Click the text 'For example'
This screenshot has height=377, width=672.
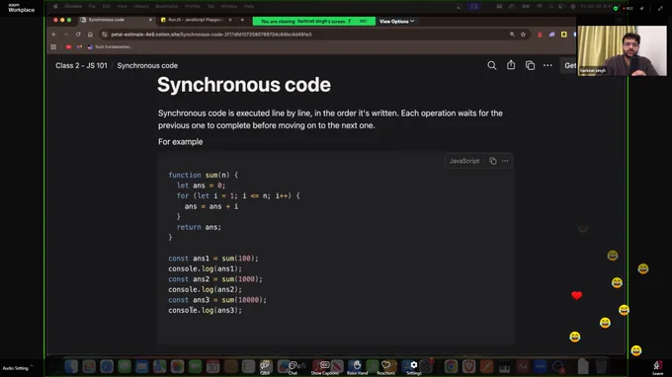181,142
